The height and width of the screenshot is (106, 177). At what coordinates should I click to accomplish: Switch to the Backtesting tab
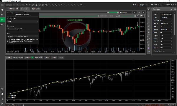(25, 9)
